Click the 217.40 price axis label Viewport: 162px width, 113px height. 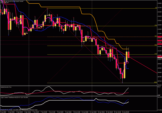coord(160,8)
